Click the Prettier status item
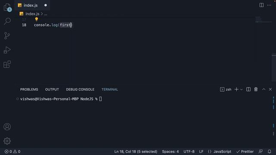This screenshot has width=276, height=155. [x=245, y=152]
